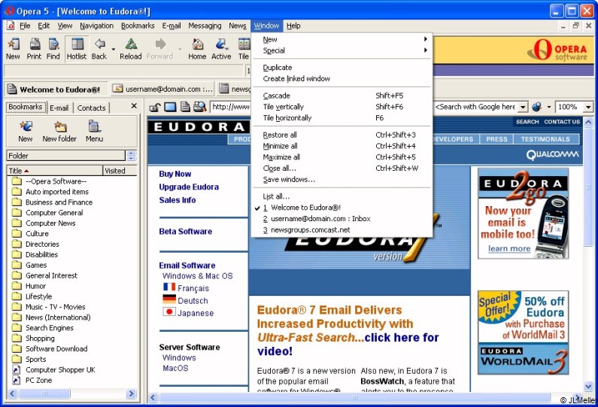The width and height of the screenshot is (598, 407).
Task: Switch to username@domain.com page tab
Action: 162,89
